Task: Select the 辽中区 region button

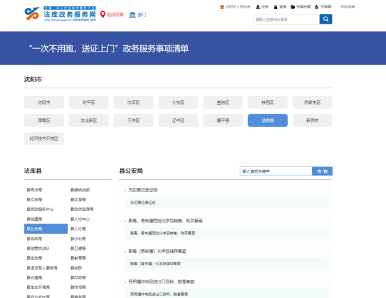Action: pos(178,120)
